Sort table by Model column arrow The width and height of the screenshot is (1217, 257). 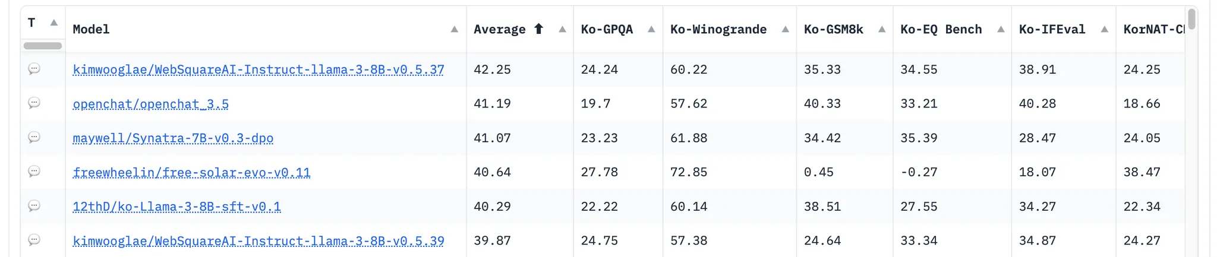(x=455, y=29)
